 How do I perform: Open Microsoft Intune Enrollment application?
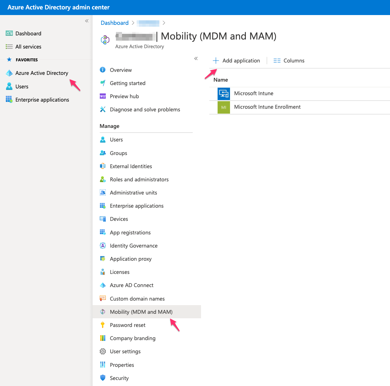(267, 107)
